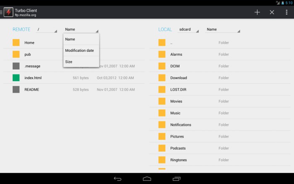
Task: Click the X disconnect icon in toolbar
Action: (272, 12)
